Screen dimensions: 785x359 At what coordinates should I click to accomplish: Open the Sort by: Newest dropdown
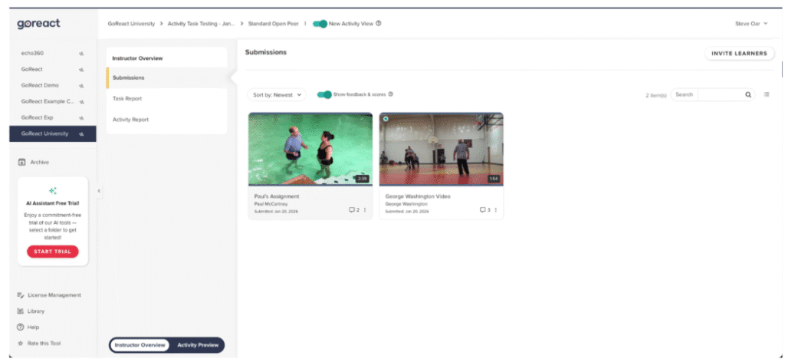tap(277, 94)
